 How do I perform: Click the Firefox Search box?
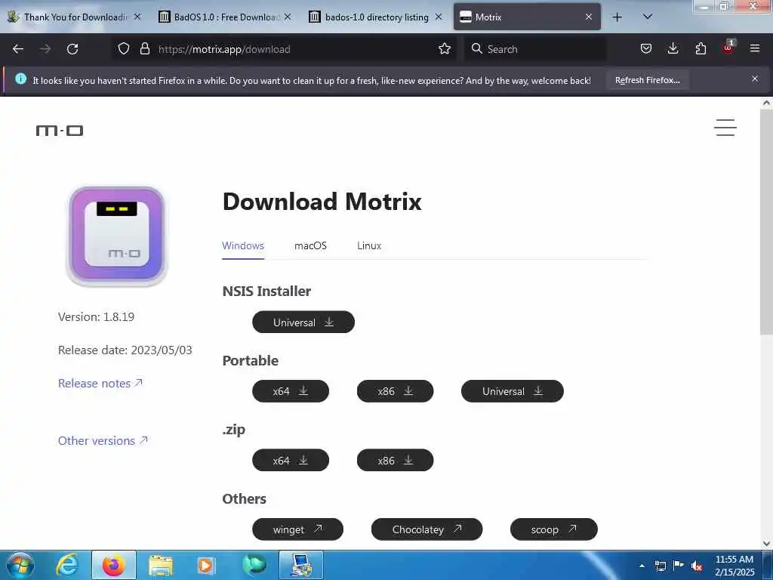coord(535,49)
